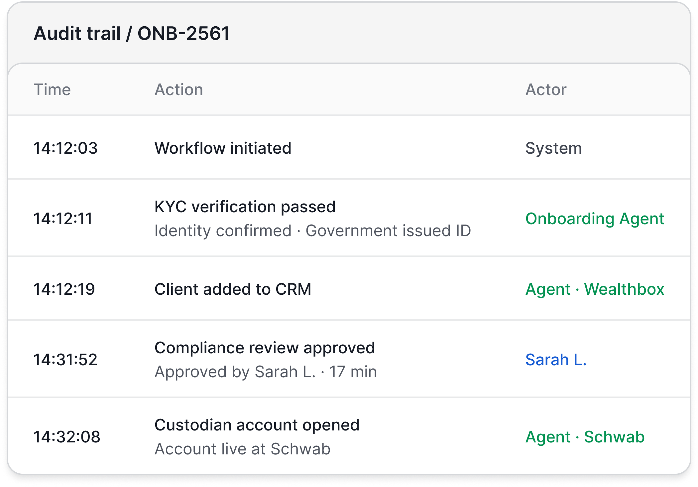Open the Client added to CRM entry
The width and height of the screenshot is (698, 487).
(x=233, y=289)
